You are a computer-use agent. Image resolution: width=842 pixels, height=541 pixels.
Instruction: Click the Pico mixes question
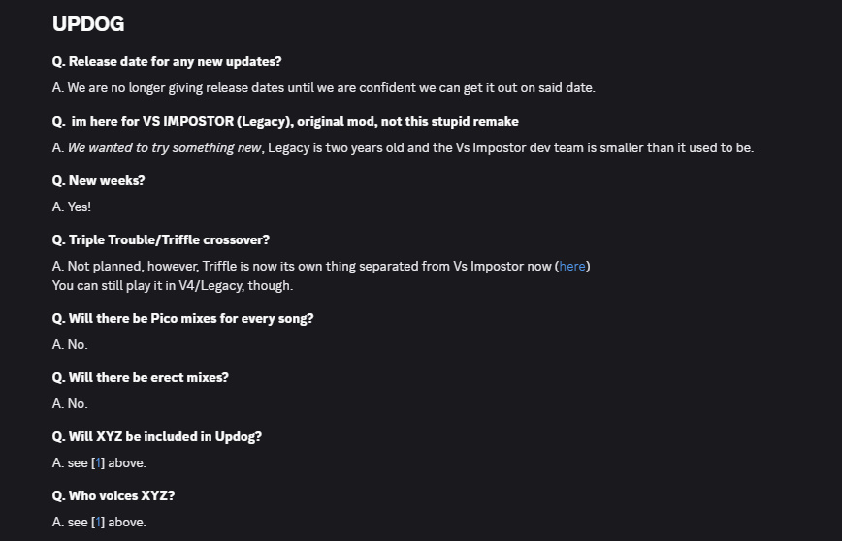183,318
